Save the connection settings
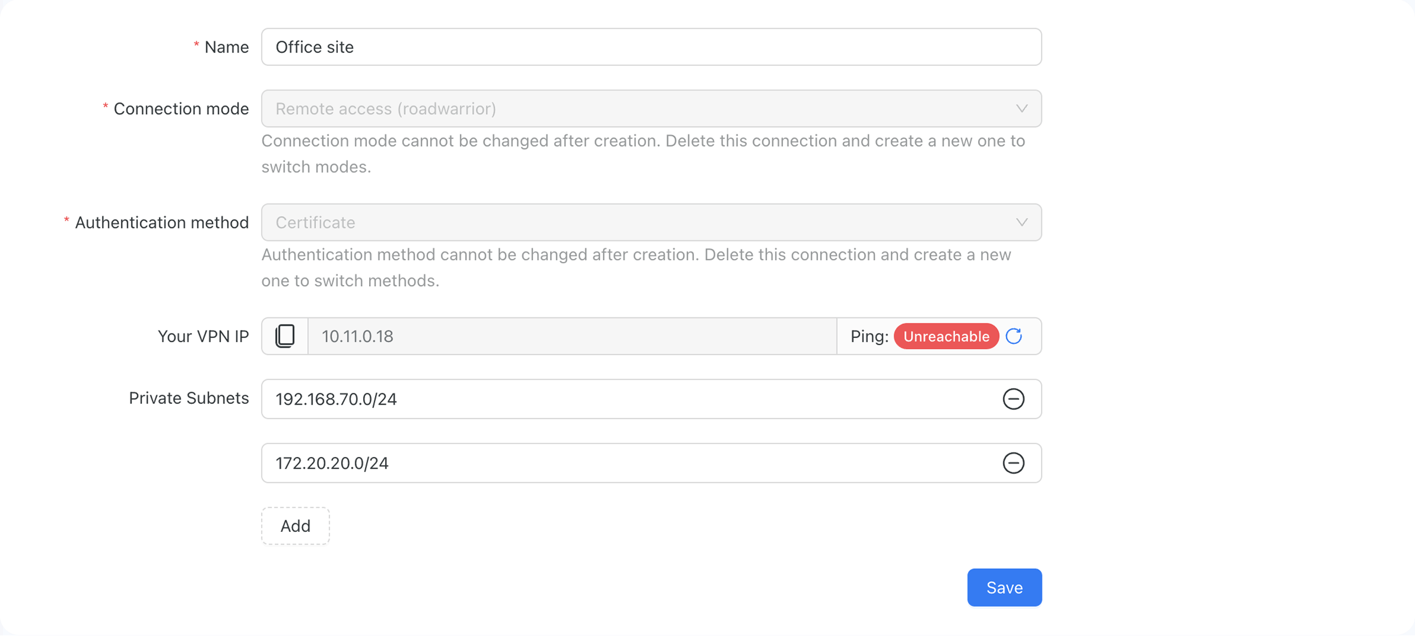This screenshot has height=636, width=1415. pos(1005,588)
